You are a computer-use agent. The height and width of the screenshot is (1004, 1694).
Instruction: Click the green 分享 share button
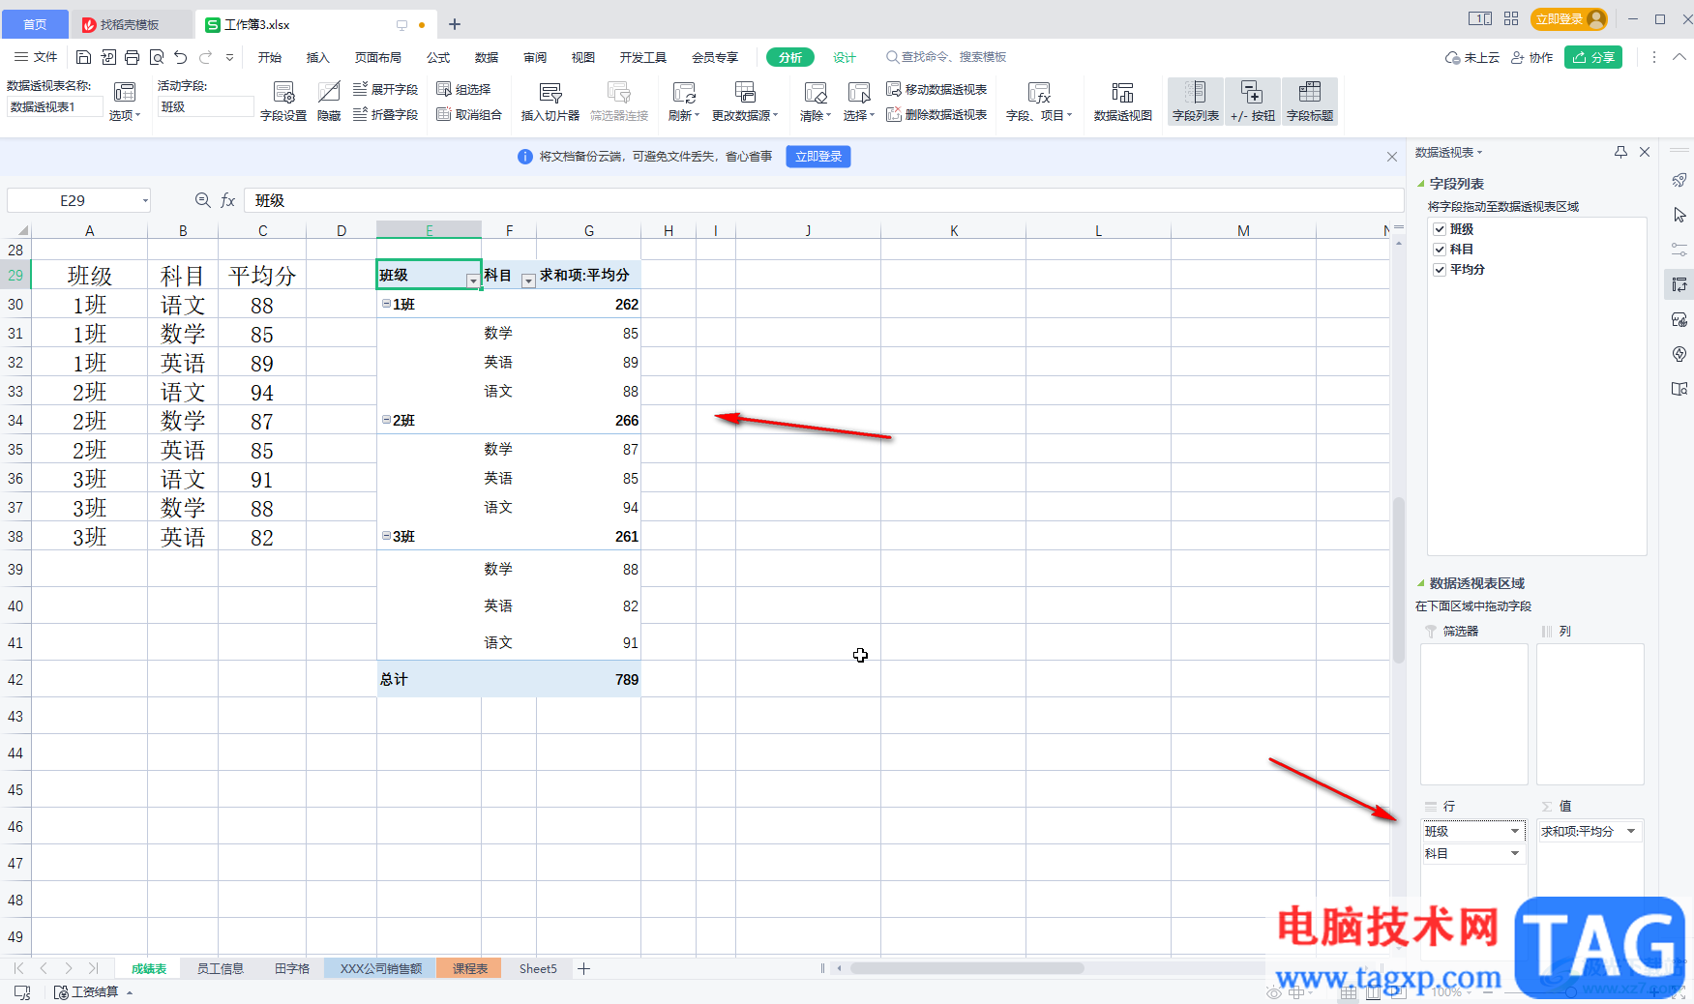[x=1593, y=57]
